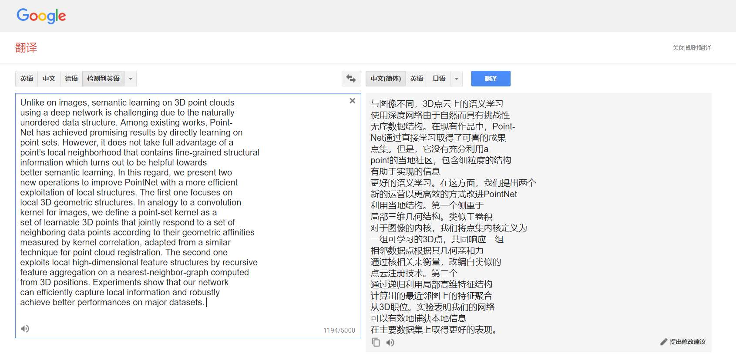Select 日语 as target language

pos(439,79)
